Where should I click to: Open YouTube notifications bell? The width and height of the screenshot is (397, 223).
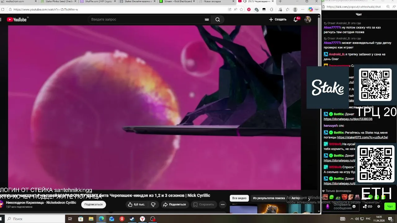[x=296, y=20]
